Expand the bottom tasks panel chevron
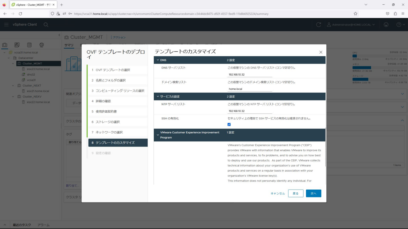Viewport: 408px width, 229px height. (5, 225)
